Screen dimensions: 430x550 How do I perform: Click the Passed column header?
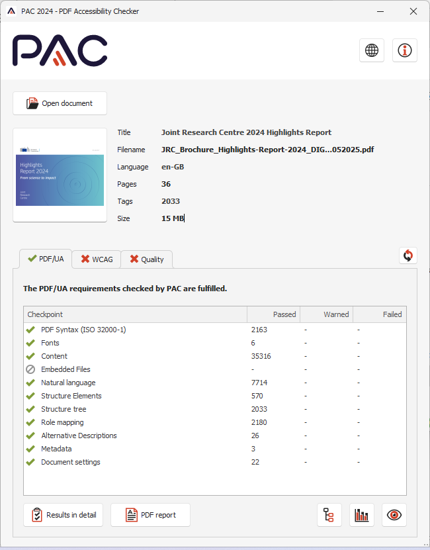[274, 314]
